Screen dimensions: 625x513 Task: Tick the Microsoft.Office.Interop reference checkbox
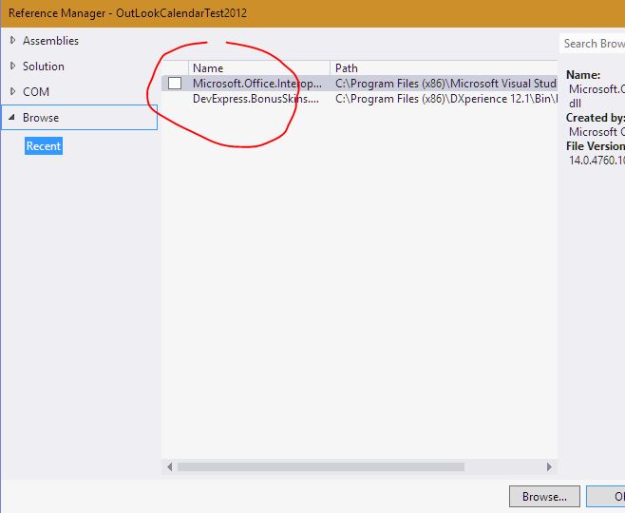[x=175, y=84]
